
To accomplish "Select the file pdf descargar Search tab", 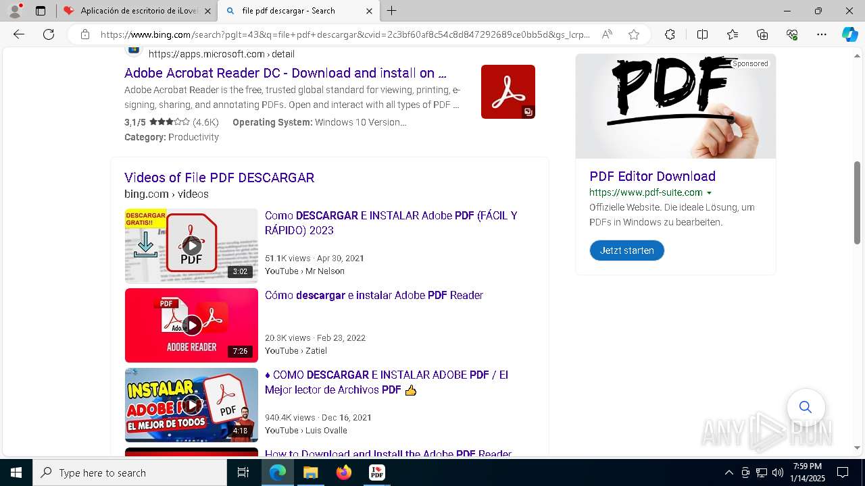I will (x=299, y=11).
